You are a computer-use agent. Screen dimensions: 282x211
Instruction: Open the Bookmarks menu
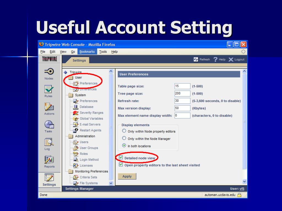coord(87,52)
